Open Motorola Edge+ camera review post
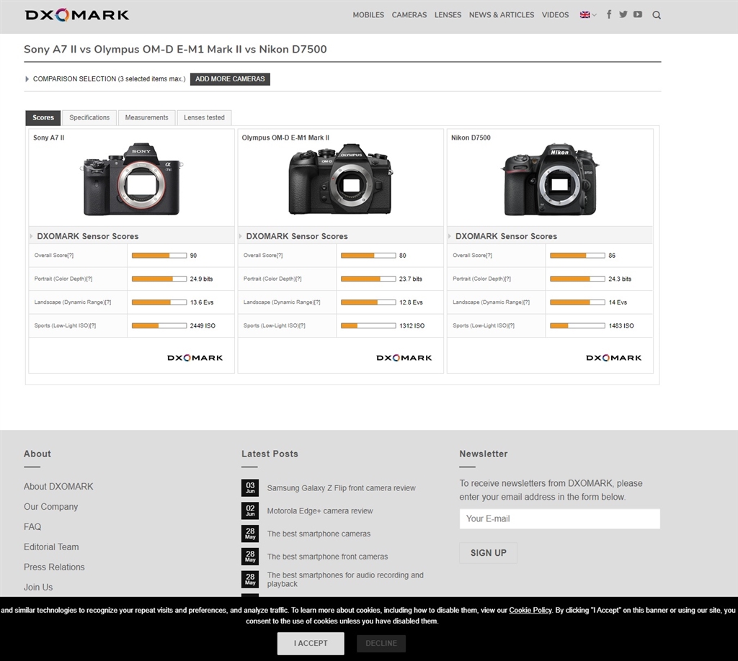 [320, 511]
